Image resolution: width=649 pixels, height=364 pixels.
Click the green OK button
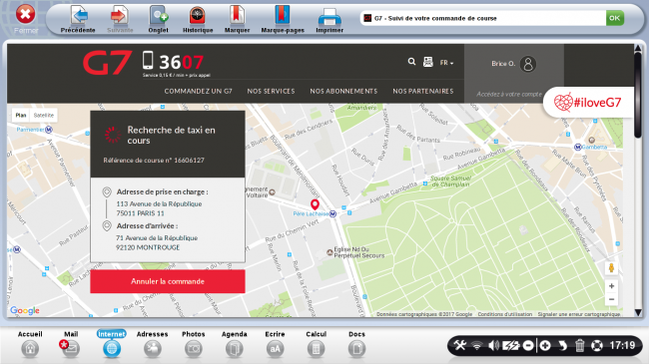(x=615, y=18)
